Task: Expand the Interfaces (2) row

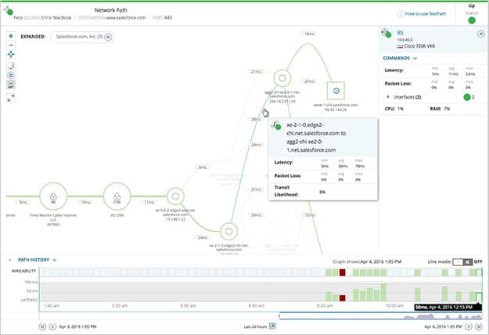Action: point(388,97)
